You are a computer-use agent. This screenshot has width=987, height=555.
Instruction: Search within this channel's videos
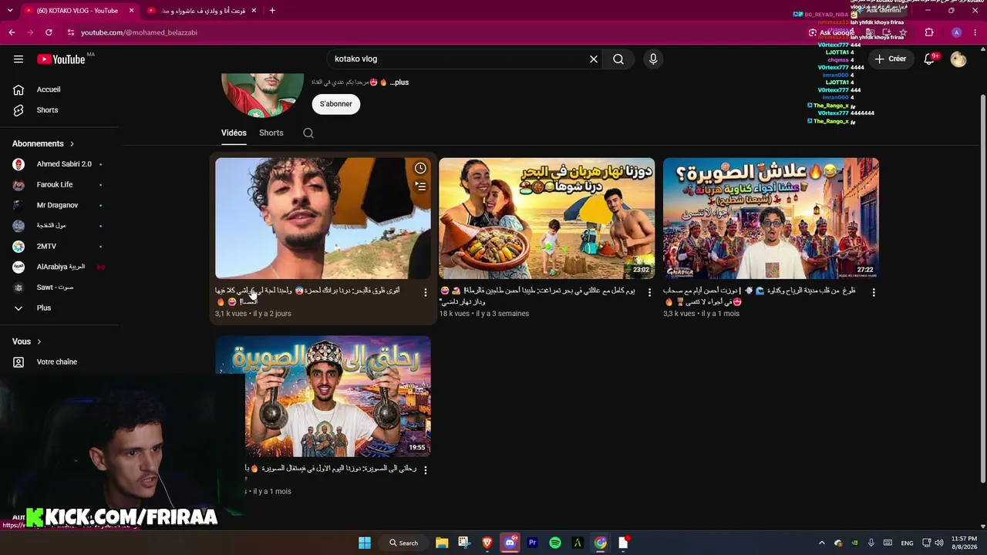pos(308,133)
